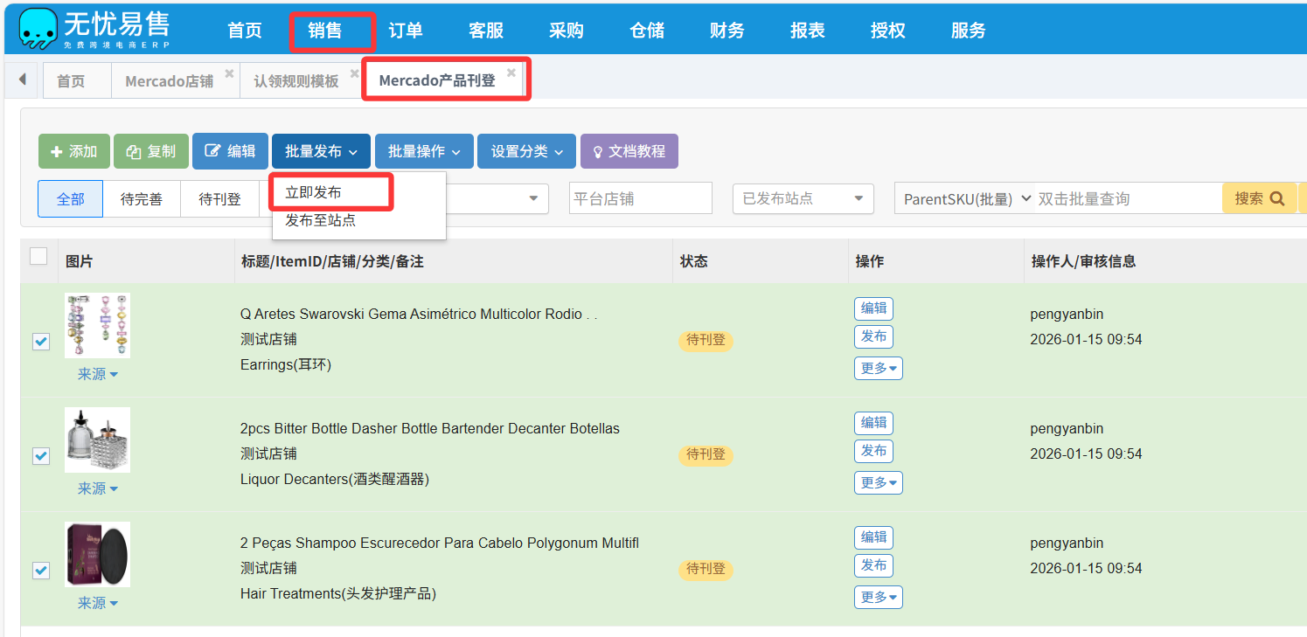This screenshot has height=637, width=1307.
Task: Uncheck the Aretes Swarovski earrings row checkbox
Action: [41, 342]
